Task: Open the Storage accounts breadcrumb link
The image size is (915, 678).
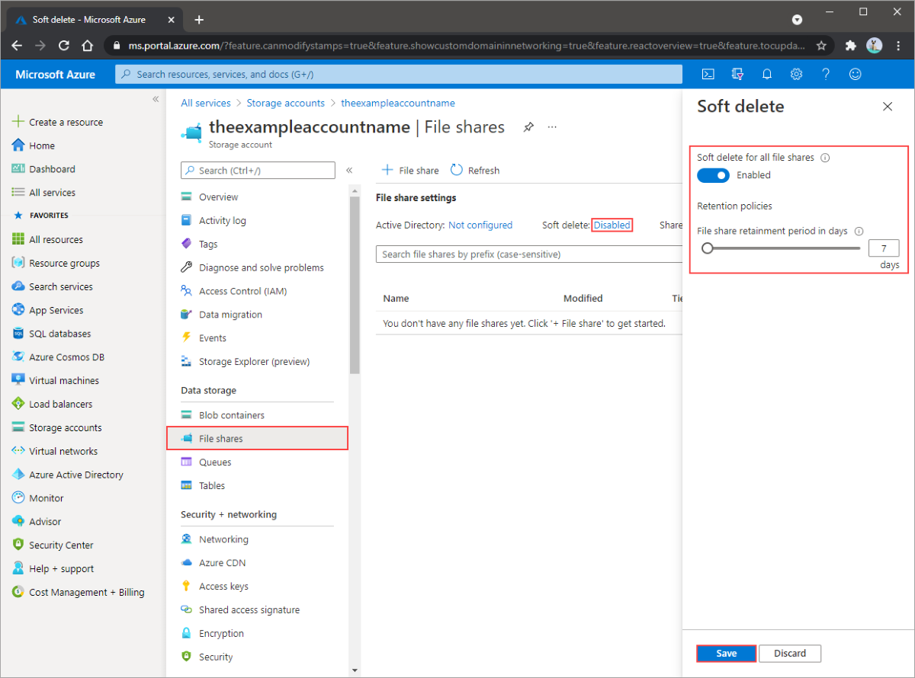Action: (285, 102)
